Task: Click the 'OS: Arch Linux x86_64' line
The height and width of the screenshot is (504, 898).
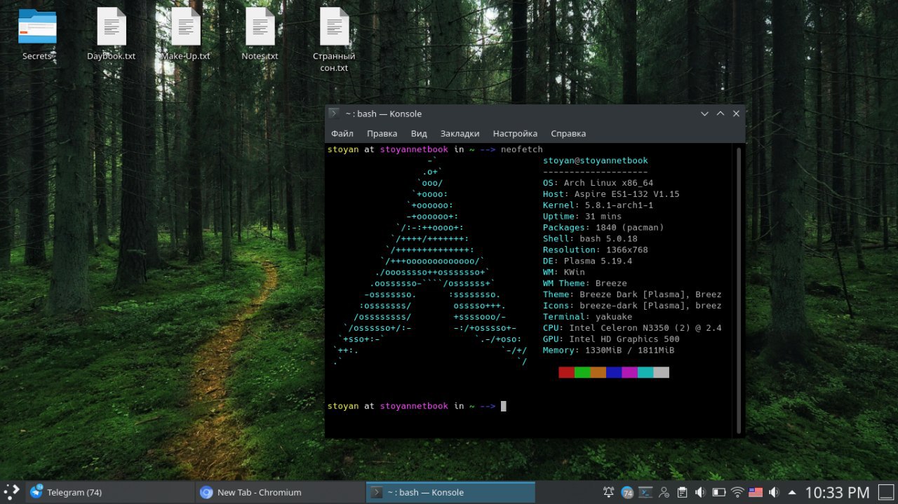Action: click(598, 183)
